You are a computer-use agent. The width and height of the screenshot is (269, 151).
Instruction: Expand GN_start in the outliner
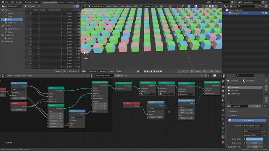pos(227,13)
